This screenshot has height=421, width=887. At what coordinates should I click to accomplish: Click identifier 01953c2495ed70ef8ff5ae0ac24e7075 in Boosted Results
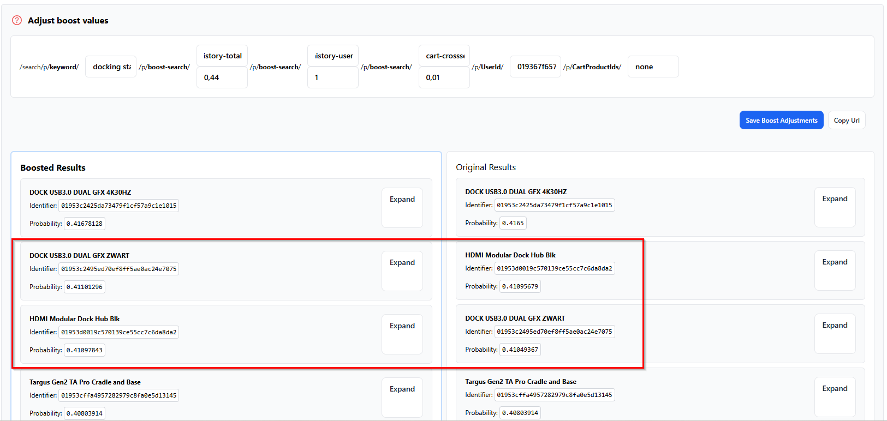point(119,269)
